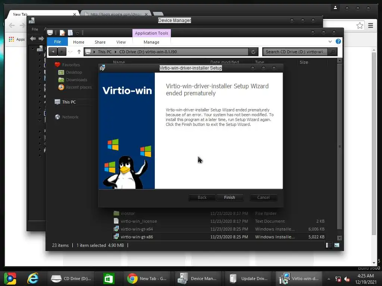Image resolution: width=382 pixels, height=286 pixels.
Task: Switch to Update Driver taskbar button
Action: (x=248, y=279)
